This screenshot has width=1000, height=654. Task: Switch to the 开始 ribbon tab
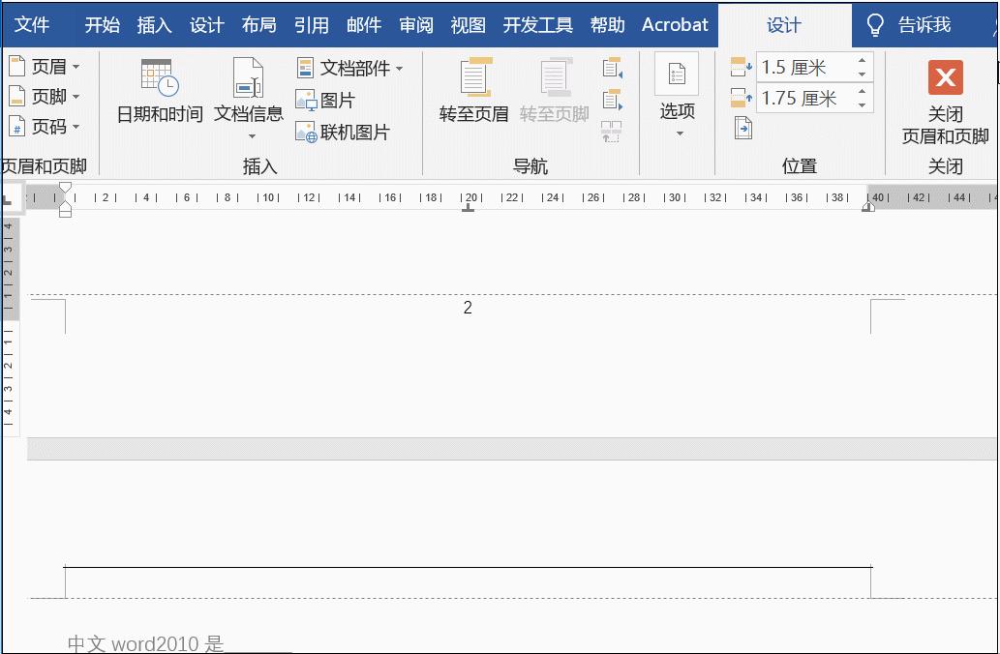point(103,25)
